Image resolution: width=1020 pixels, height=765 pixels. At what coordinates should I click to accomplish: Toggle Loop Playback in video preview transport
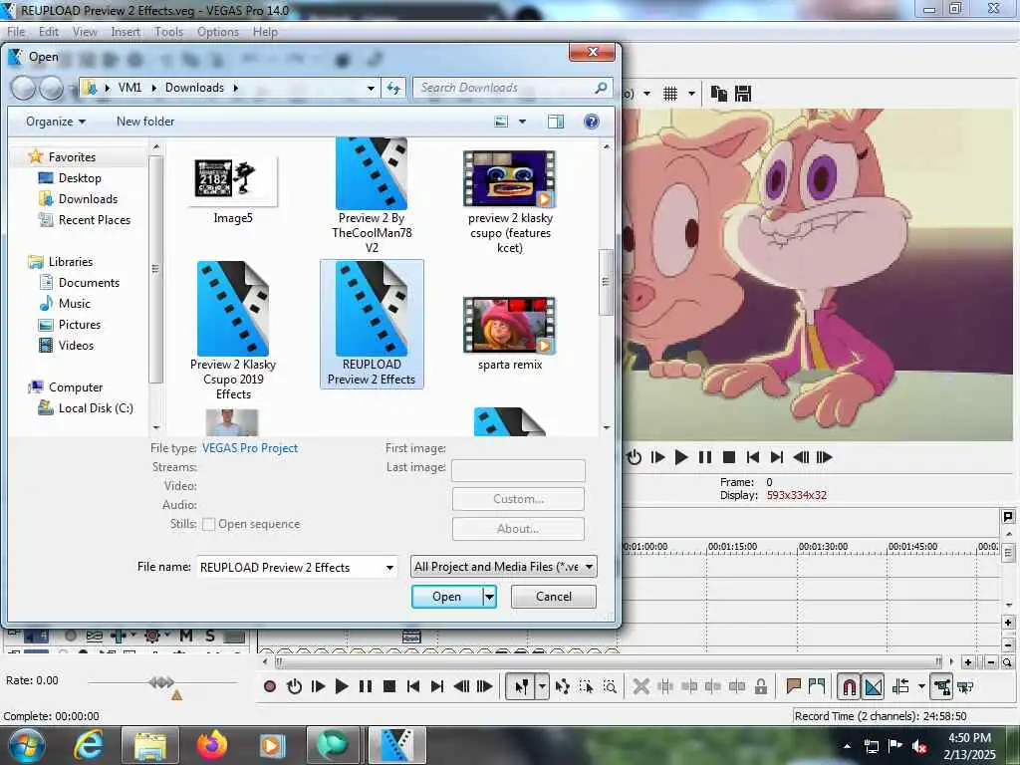pyautogui.click(x=635, y=457)
